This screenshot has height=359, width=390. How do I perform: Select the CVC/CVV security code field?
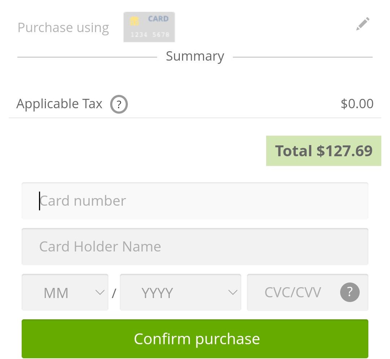(293, 292)
